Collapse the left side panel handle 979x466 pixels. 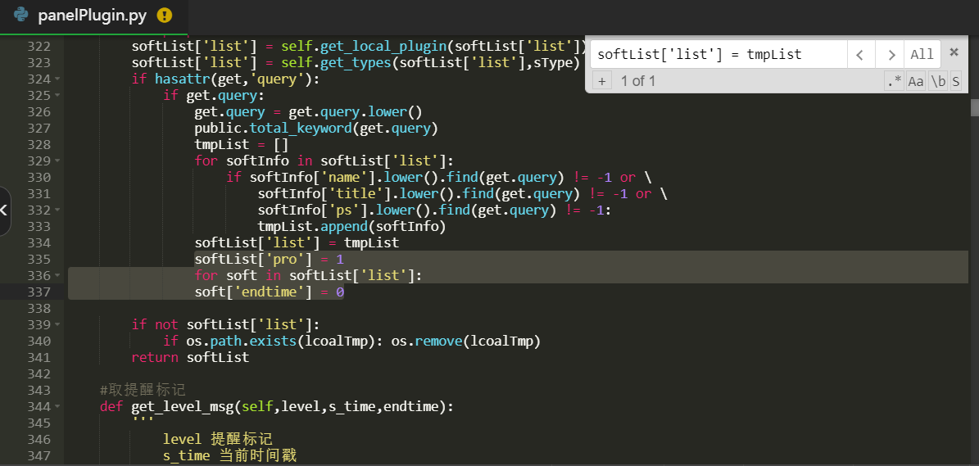5,210
